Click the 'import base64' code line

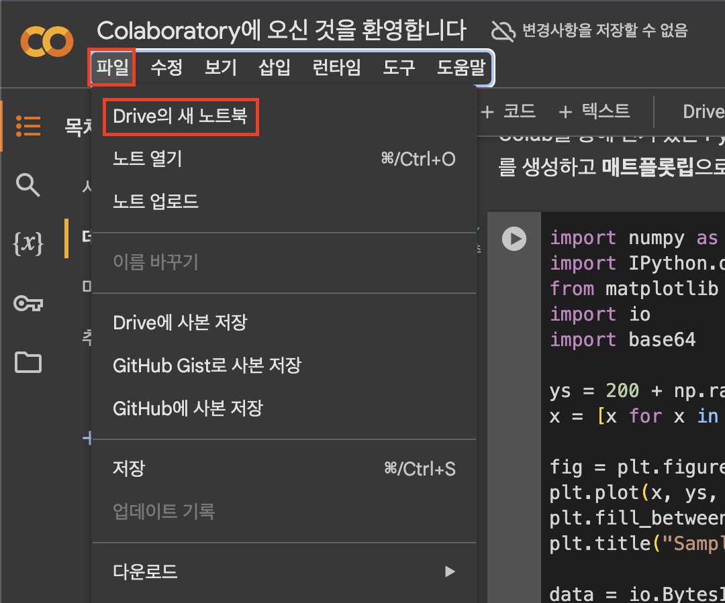click(622, 339)
